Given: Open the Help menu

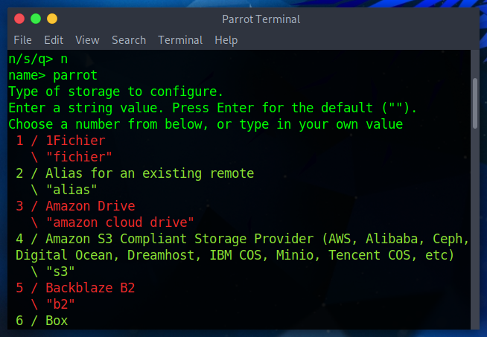Looking at the screenshot, I should tap(226, 40).
